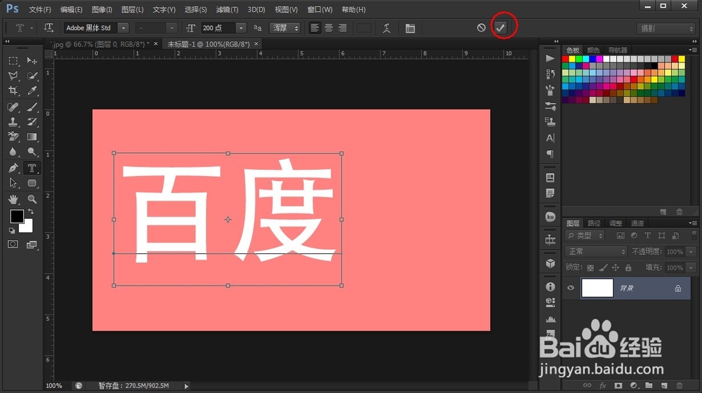The height and width of the screenshot is (393, 702).
Task: Toggle text orientation button
Action: tap(48, 28)
